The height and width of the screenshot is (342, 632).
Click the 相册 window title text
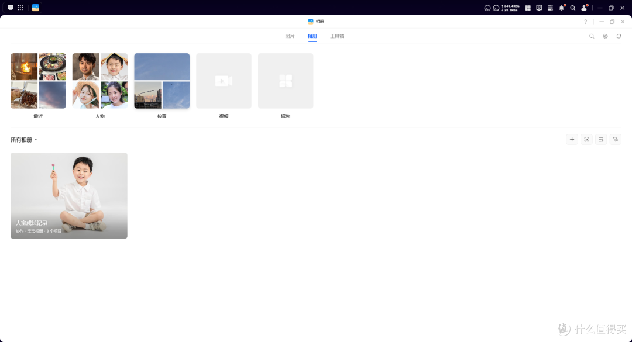click(x=320, y=22)
